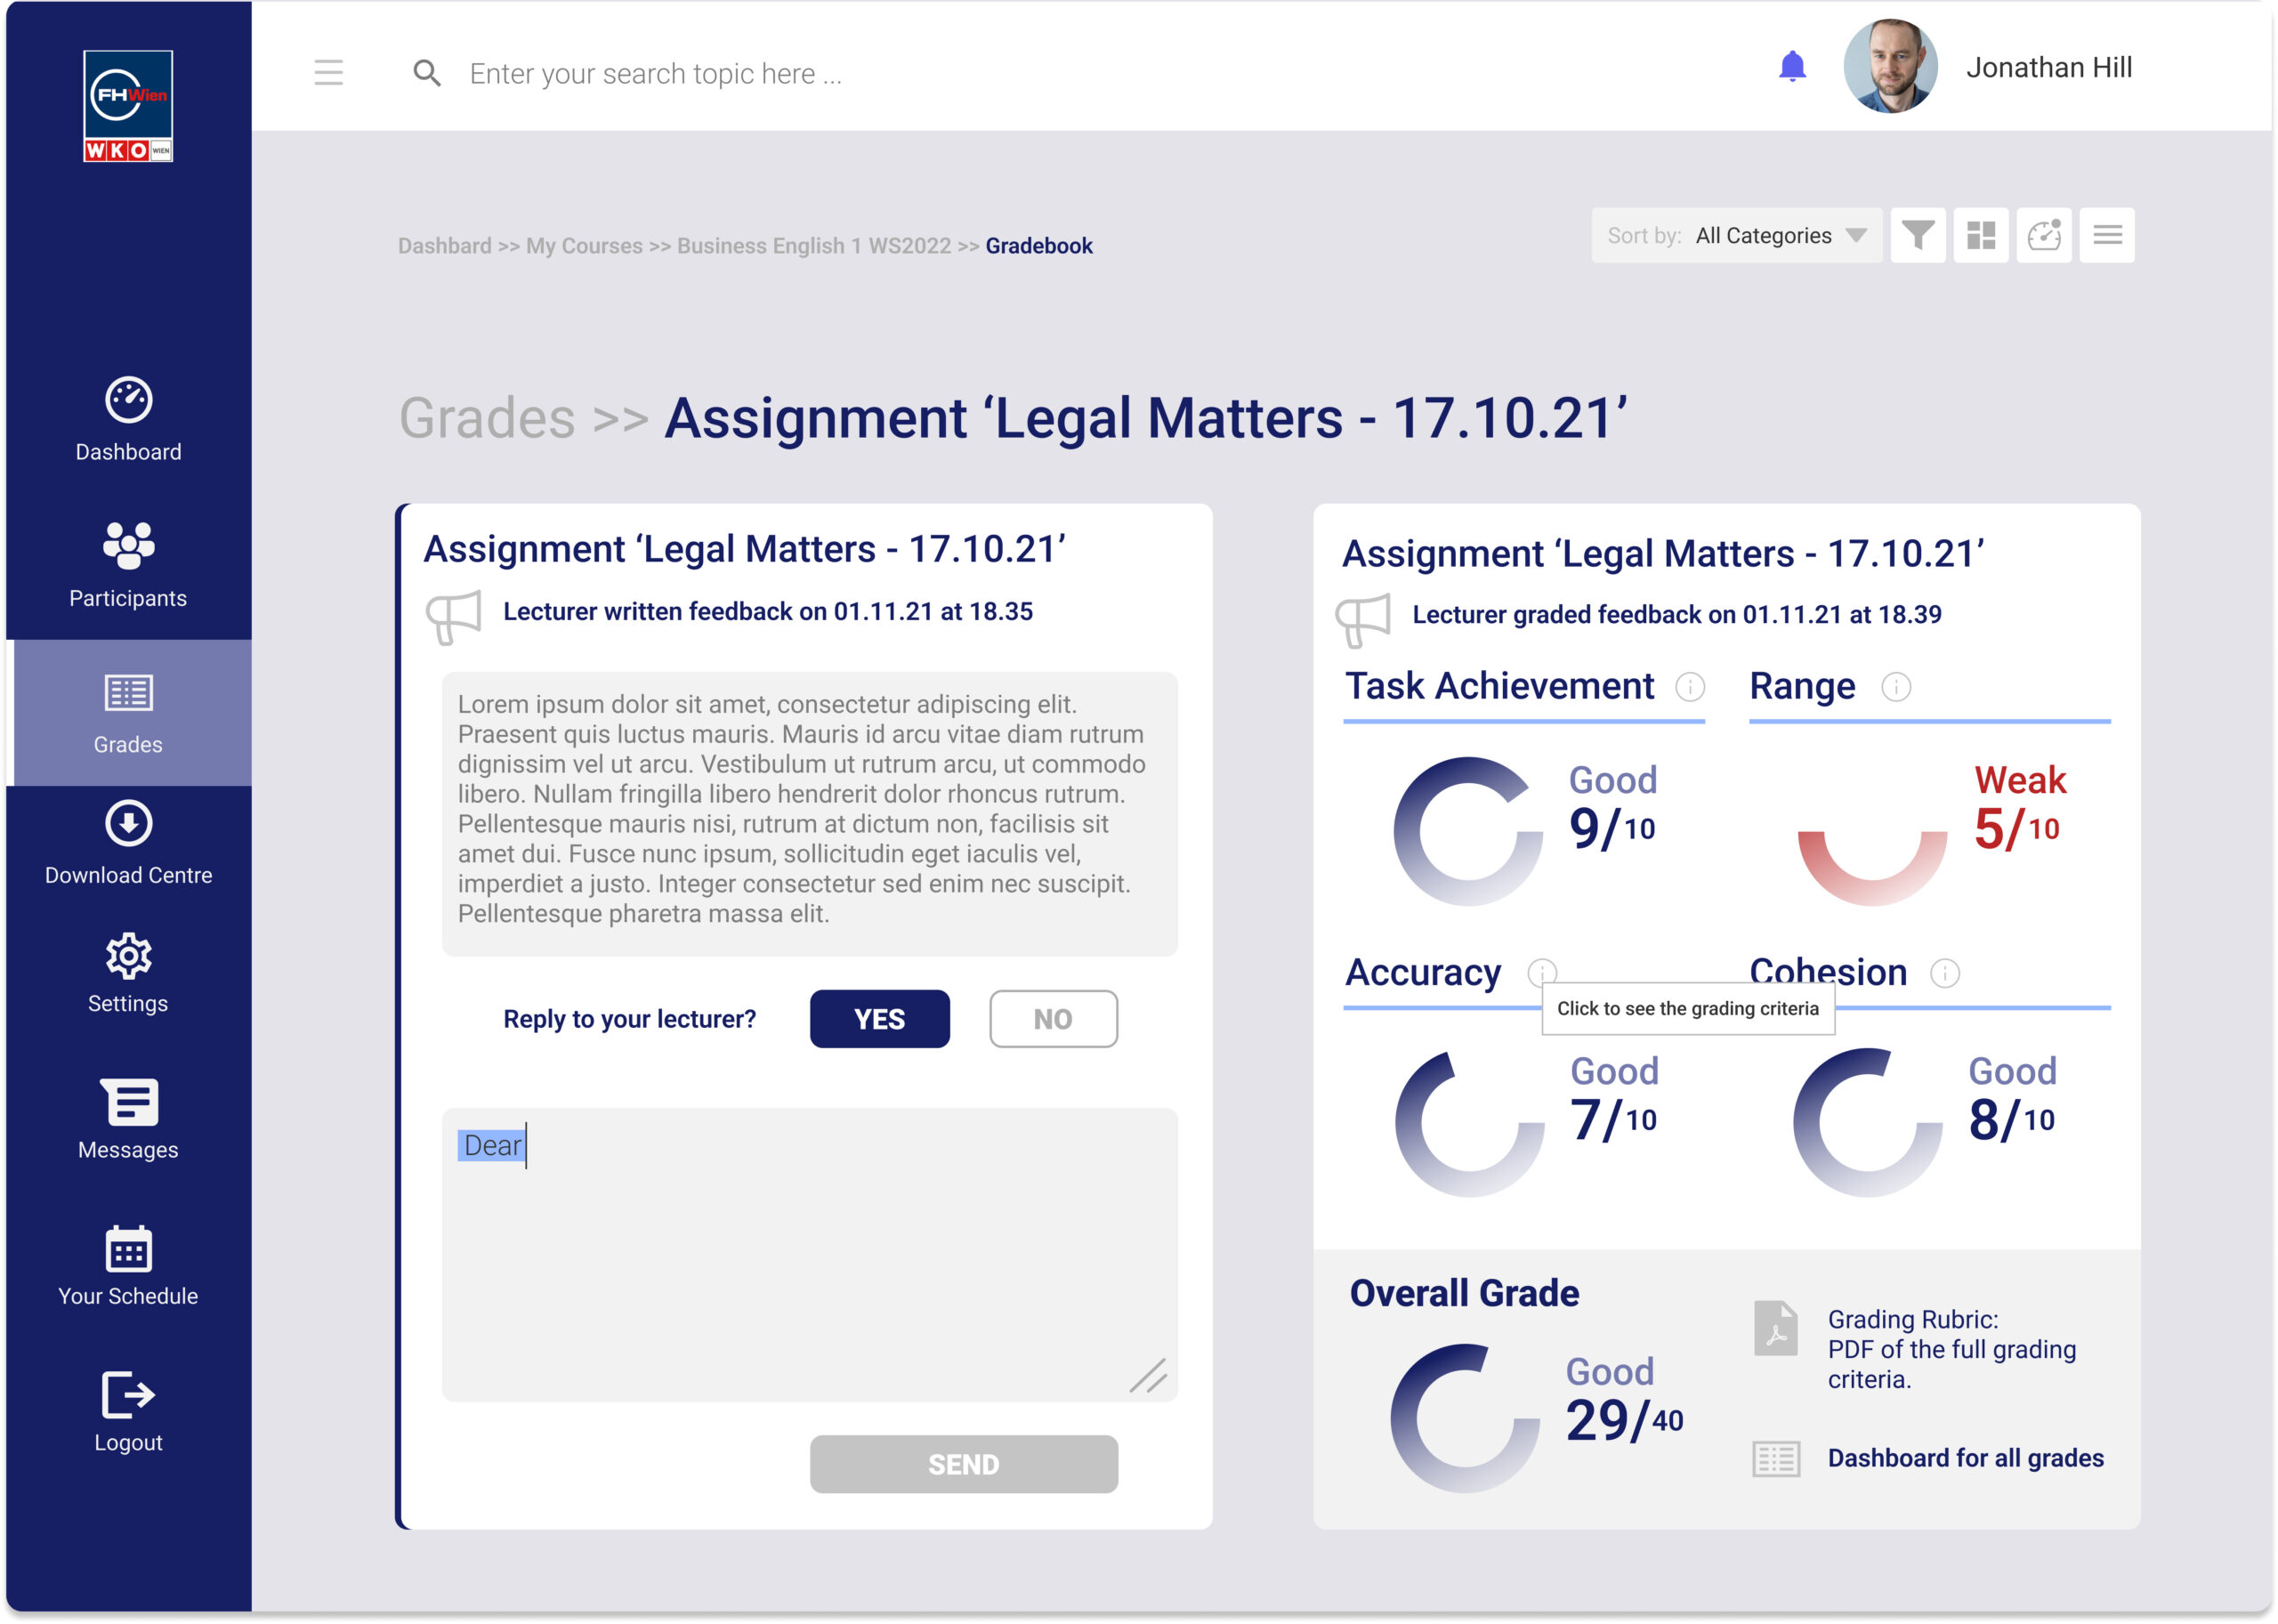Screen dimensions: 2278x1624
Task: Select YES to reply to your lecturer
Action: click(x=879, y=1019)
